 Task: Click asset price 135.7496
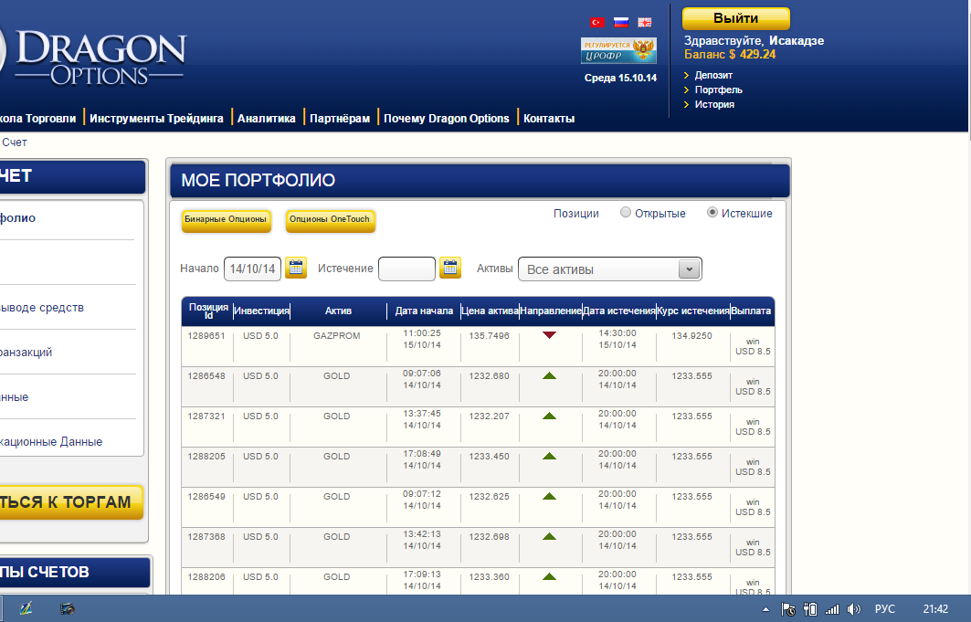tap(490, 335)
